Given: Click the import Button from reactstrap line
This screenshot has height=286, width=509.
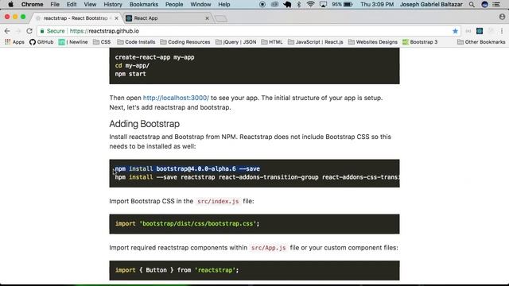Looking at the screenshot, I should [177, 270].
